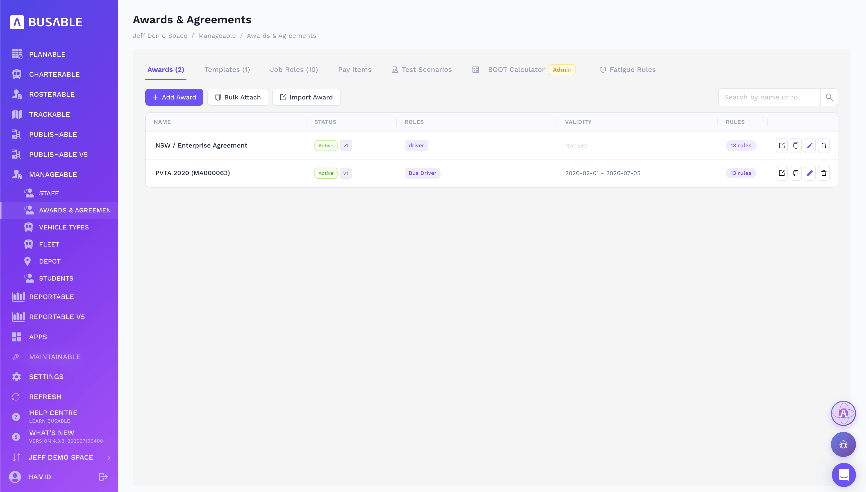Open the BOOT Calculator tab
866x492 pixels.
[x=524, y=70]
